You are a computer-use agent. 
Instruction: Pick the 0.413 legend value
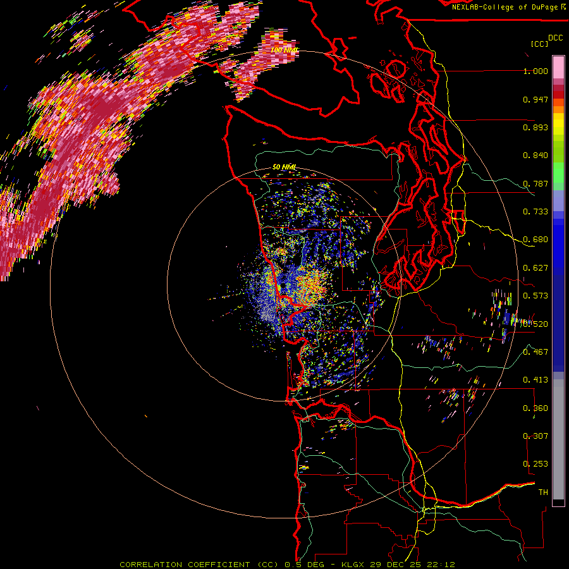(535, 380)
